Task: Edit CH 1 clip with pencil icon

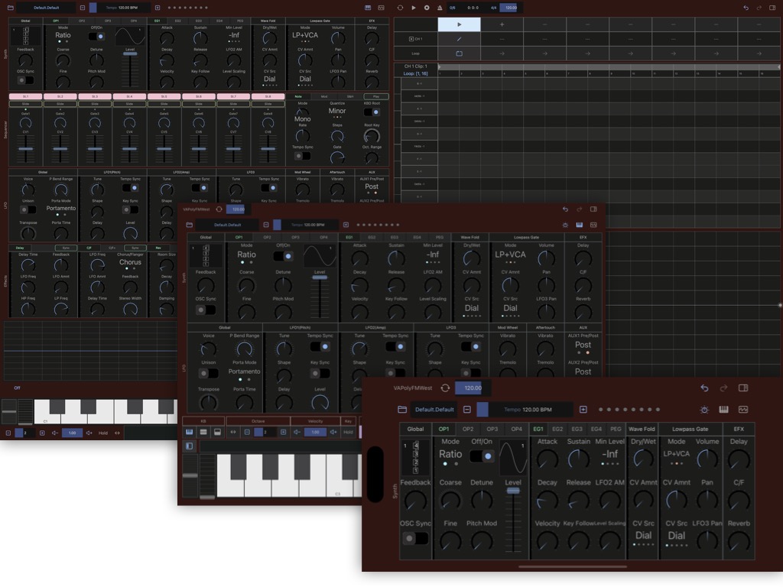Action: (x=460, y=39)
